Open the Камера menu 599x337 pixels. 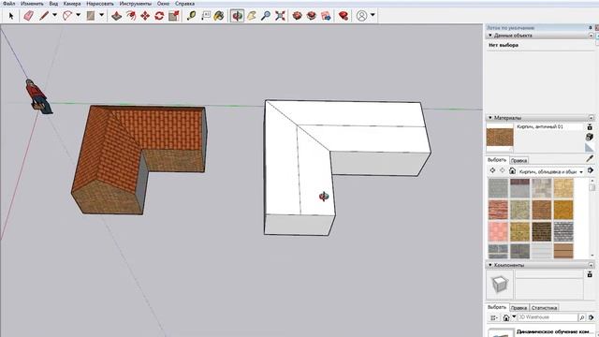point(72,4)
